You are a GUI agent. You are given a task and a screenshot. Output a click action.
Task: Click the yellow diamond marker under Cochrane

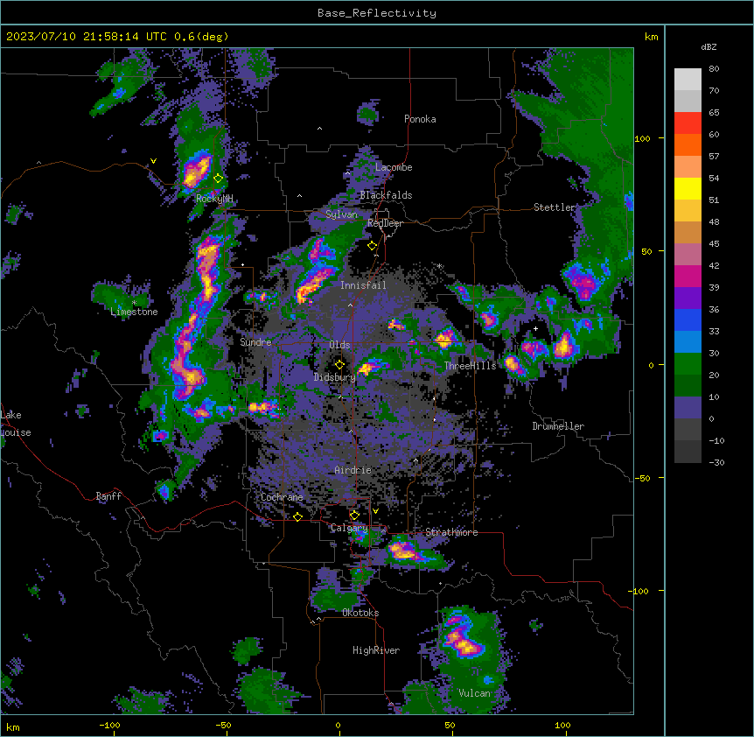(297, 516)
